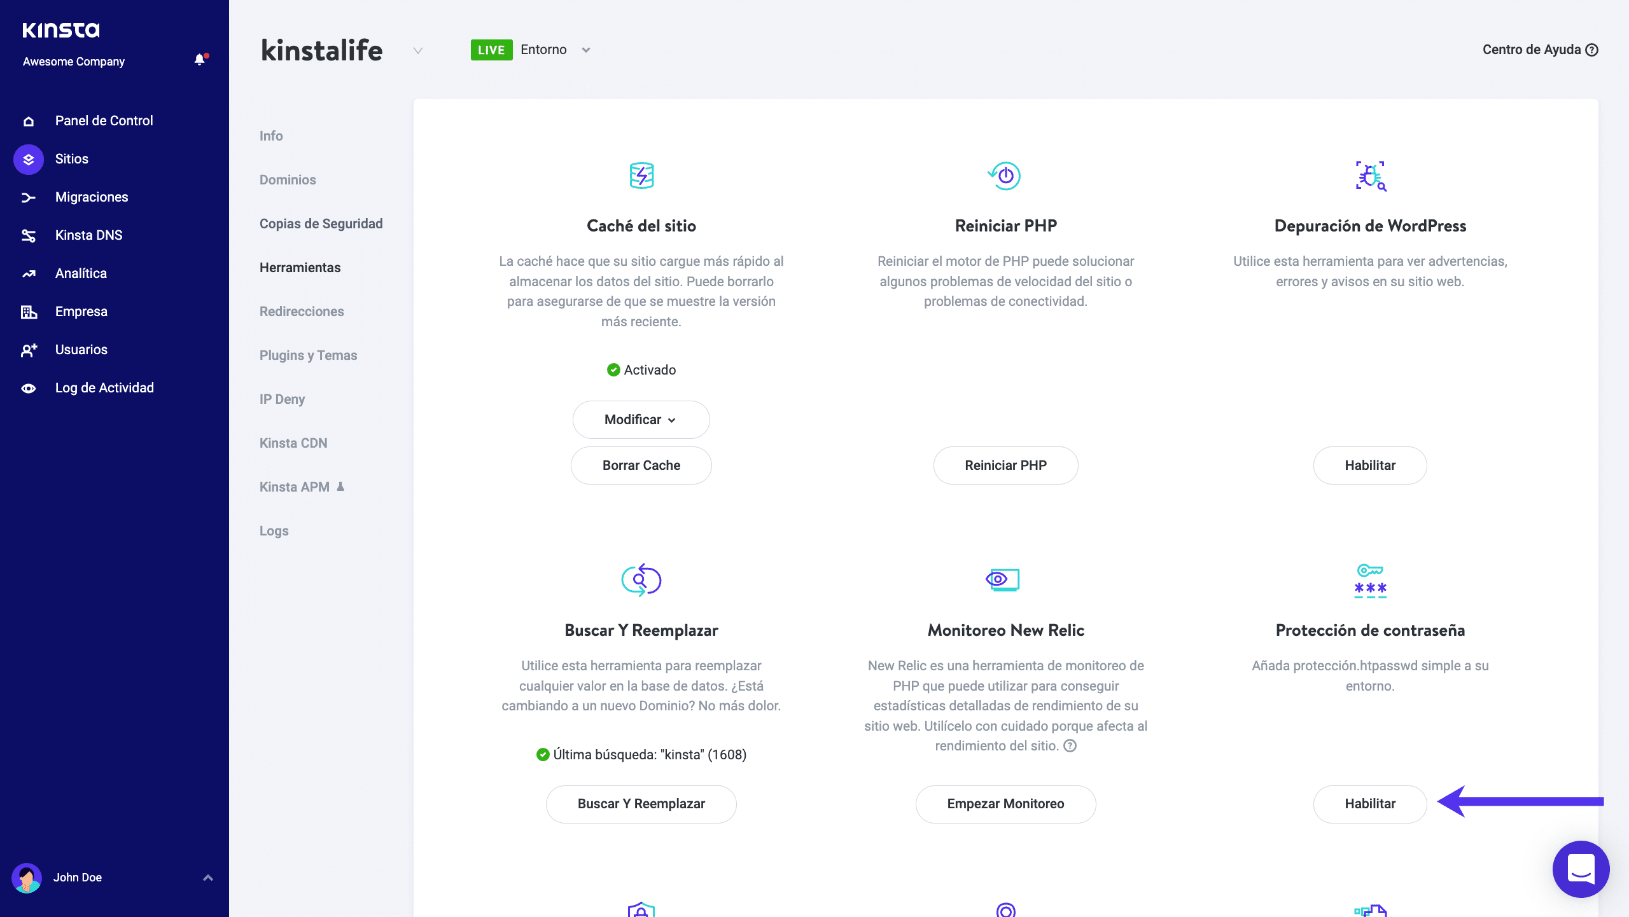Open the Intercom chat bubble

tap(1581, 869)
